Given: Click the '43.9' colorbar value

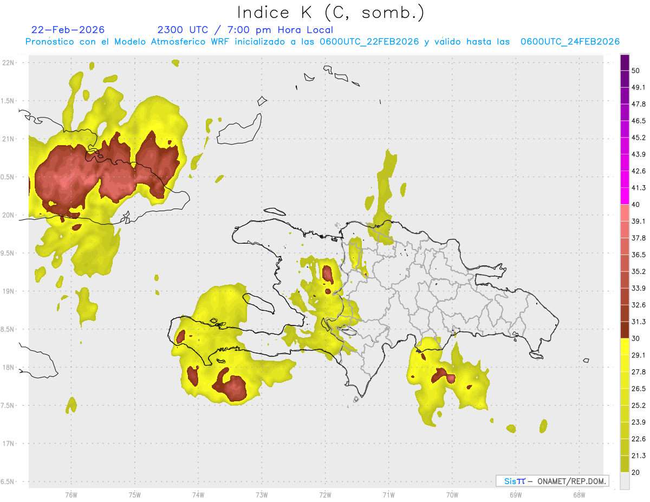Looking at the screenshot, I should [x=639, y=154].
